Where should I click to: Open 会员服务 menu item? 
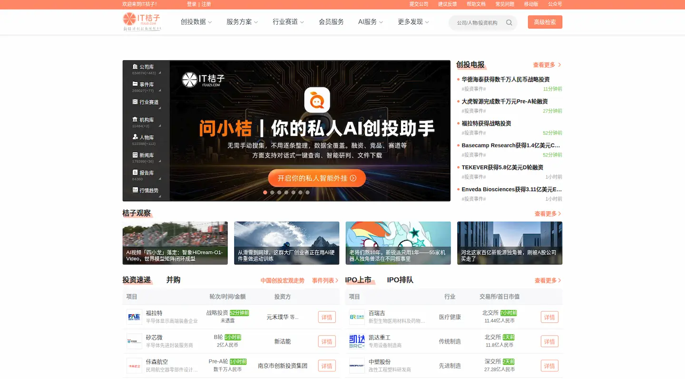331,22
